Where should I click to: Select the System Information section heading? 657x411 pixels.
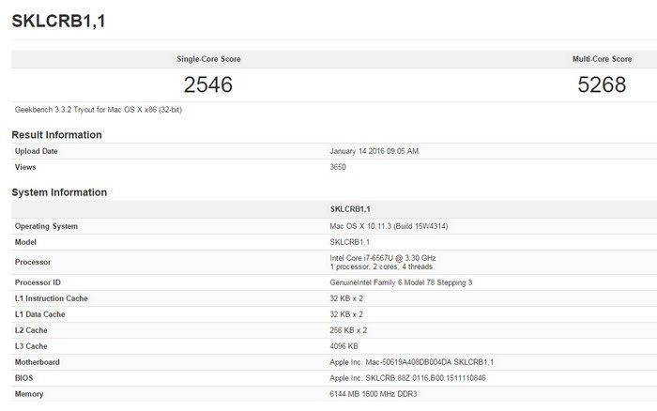coord(59,192)
